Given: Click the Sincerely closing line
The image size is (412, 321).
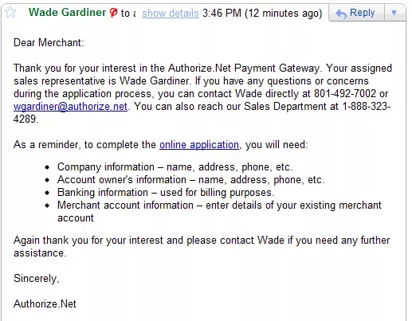Looking at the screenshot, I should (37, 279).
